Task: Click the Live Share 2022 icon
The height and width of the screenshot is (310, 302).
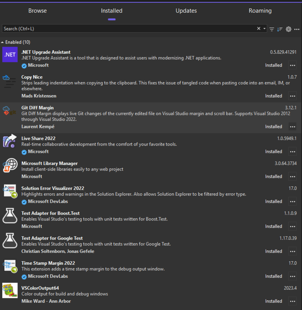Action: click(x=9, y=141)
